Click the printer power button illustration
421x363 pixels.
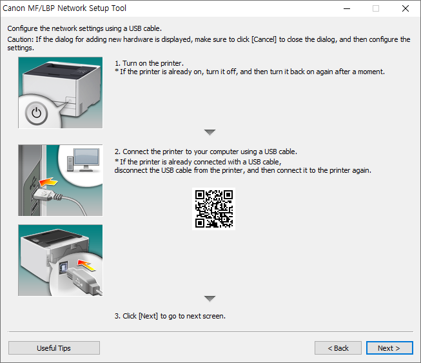click(61, 93)
